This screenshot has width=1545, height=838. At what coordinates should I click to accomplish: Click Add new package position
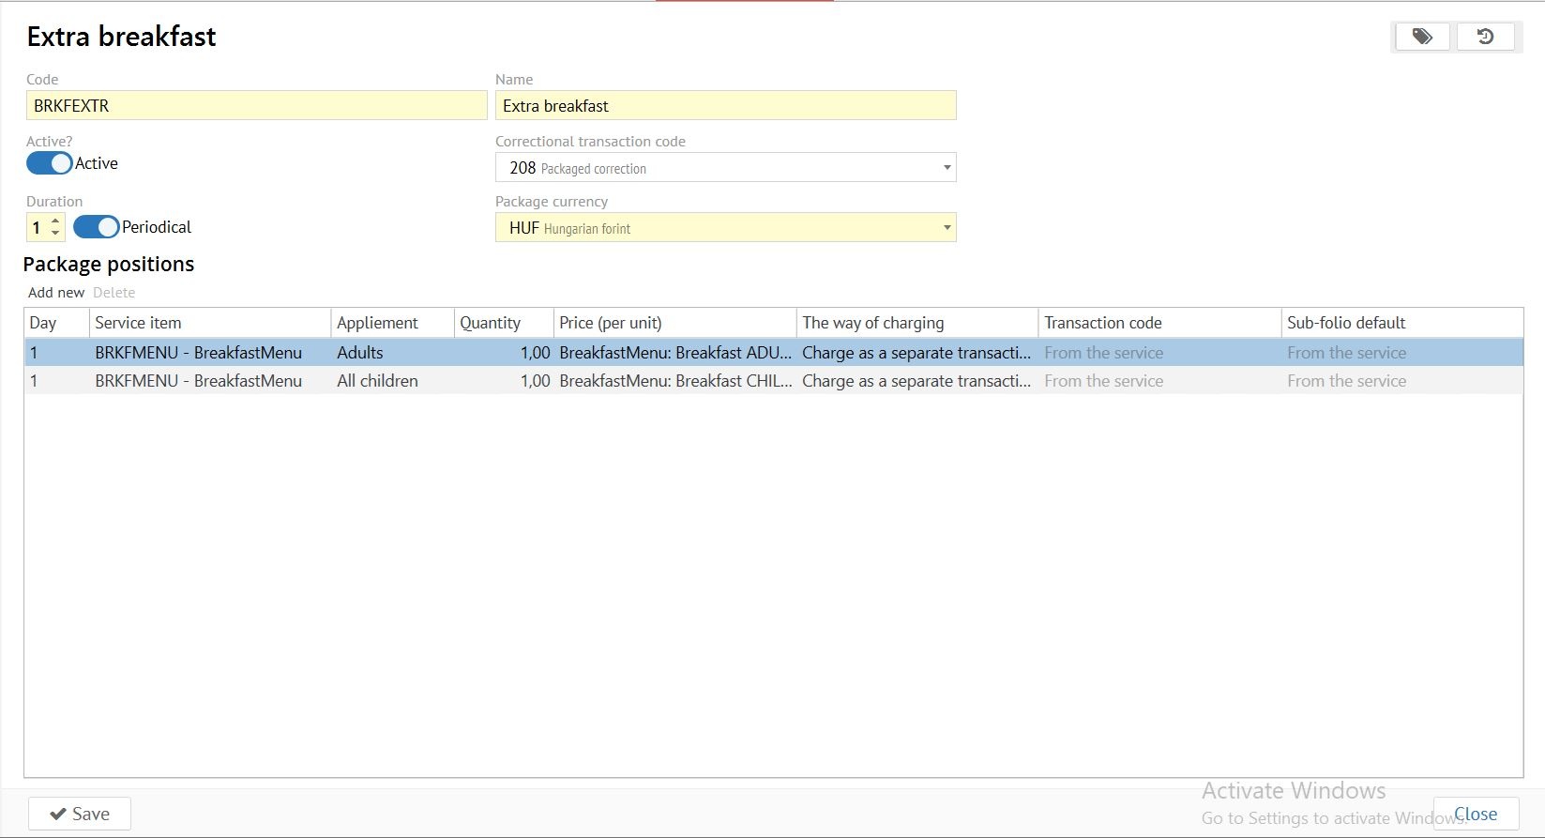(x=56, y=293)
